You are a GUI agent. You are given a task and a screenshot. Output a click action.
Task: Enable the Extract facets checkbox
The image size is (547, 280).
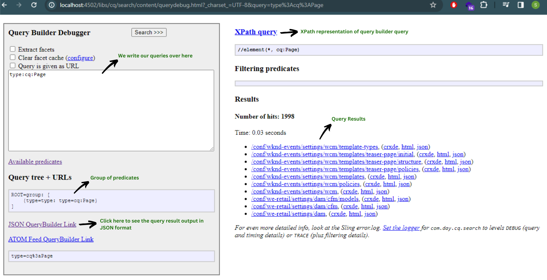click(x=13, y=49)
